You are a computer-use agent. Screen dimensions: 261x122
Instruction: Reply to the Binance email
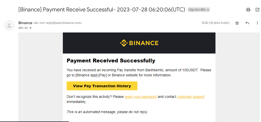[247, 23]
